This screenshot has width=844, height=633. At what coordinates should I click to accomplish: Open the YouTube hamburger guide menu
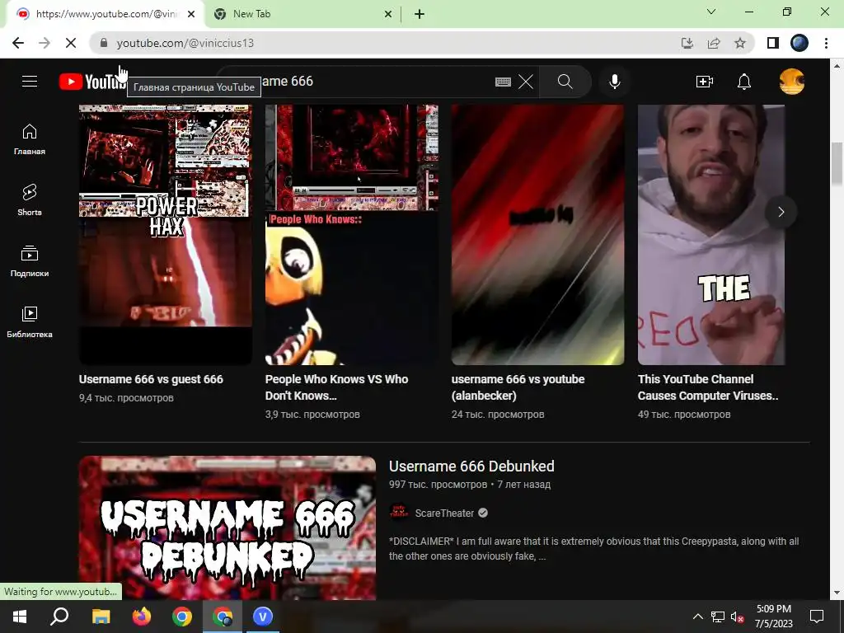(30, 82)
